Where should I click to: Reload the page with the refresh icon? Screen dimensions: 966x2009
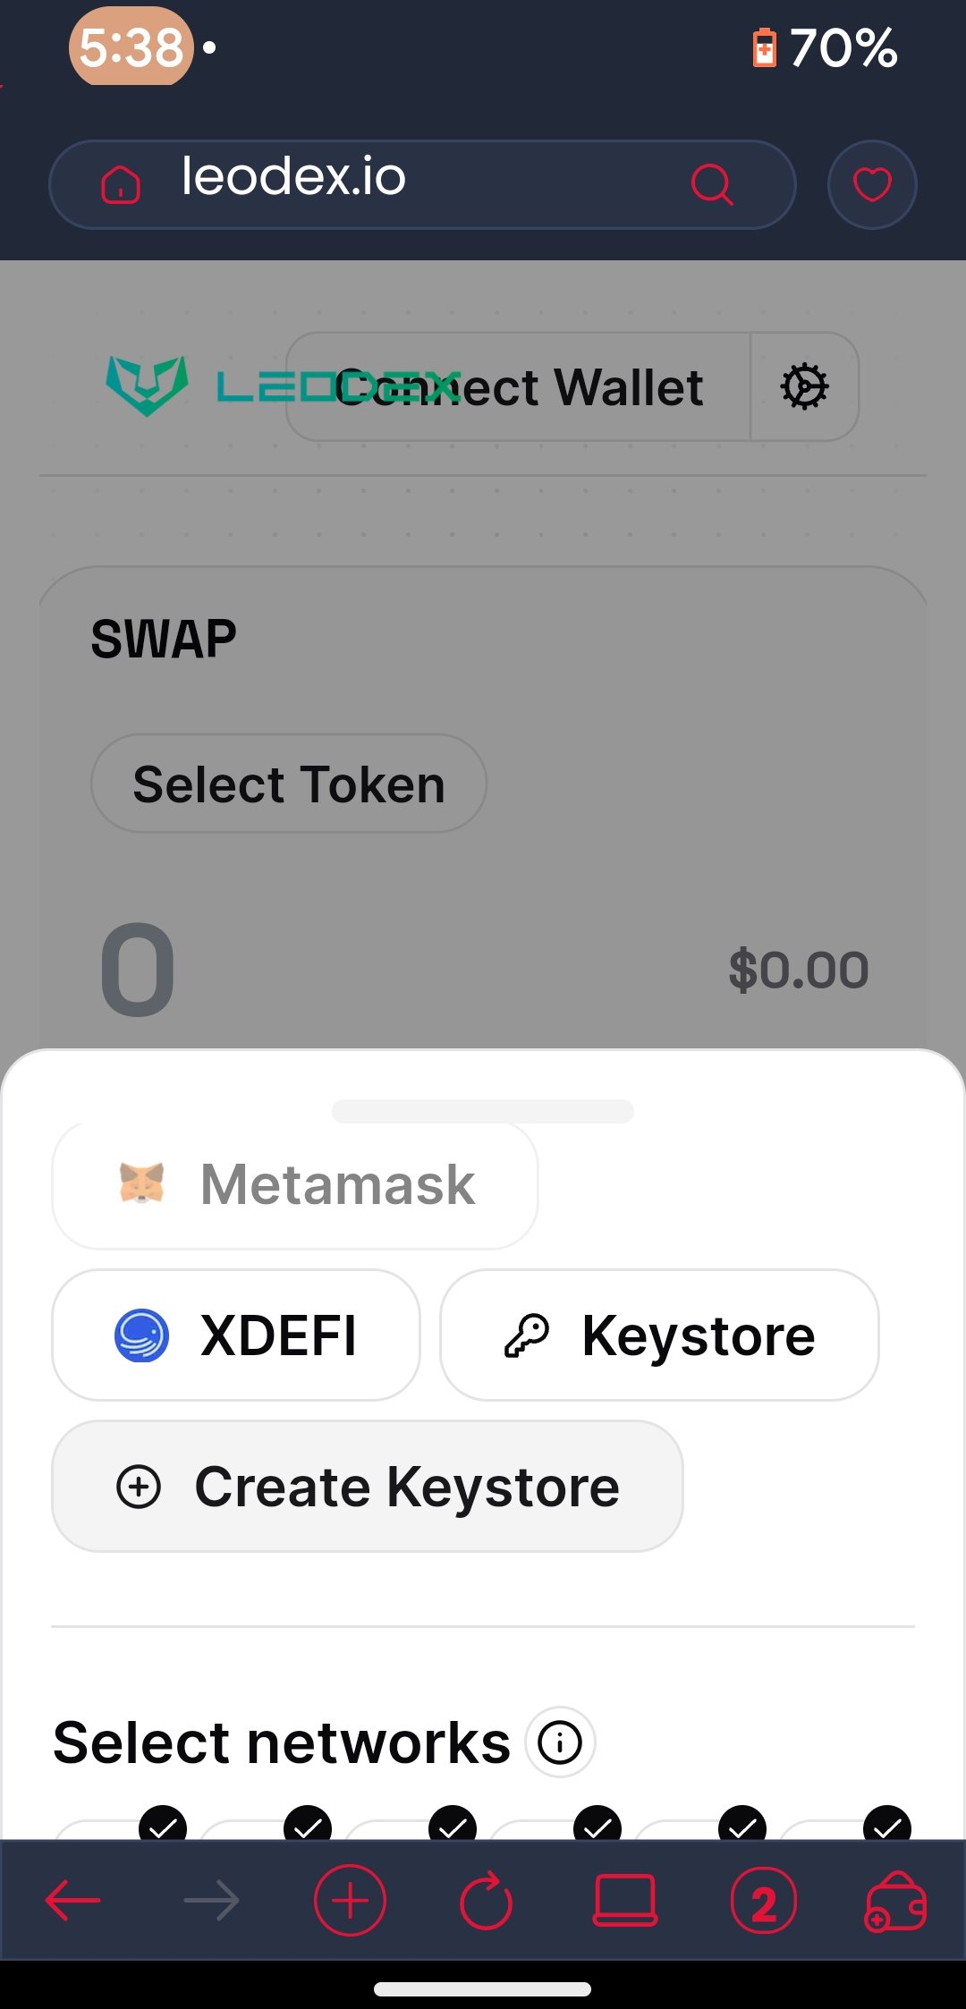486,1900
